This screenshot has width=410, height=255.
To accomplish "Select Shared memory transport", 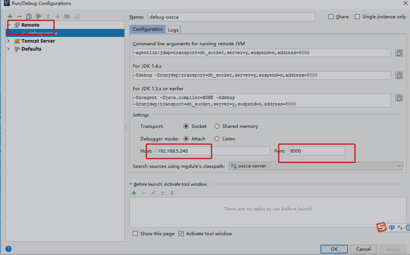I will pos(217,126).
